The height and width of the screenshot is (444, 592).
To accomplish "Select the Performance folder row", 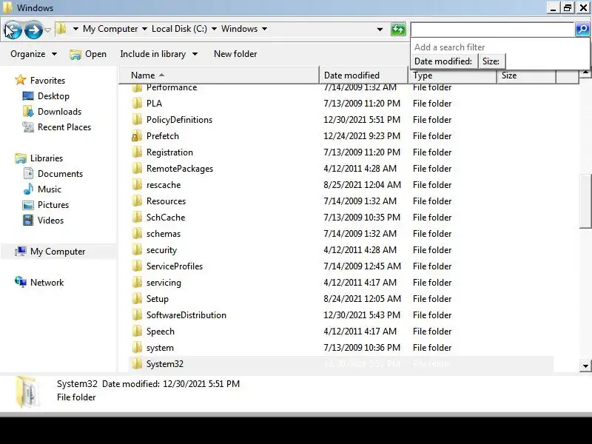I will pyautogui.click(x=341, y=88).
